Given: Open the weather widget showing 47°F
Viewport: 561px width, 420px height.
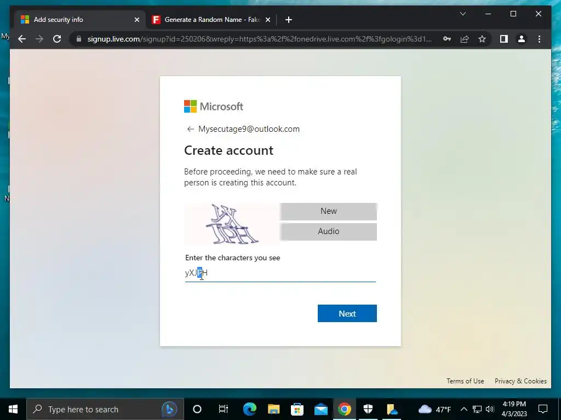Looking at the screenshot, I should 434,409.
